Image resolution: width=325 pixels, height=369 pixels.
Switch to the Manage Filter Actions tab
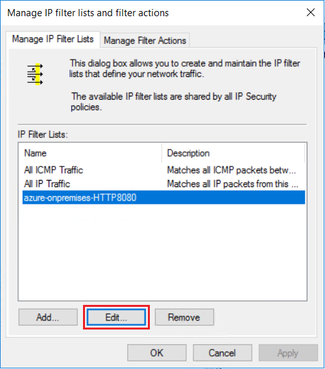click(x=145, y=41)
